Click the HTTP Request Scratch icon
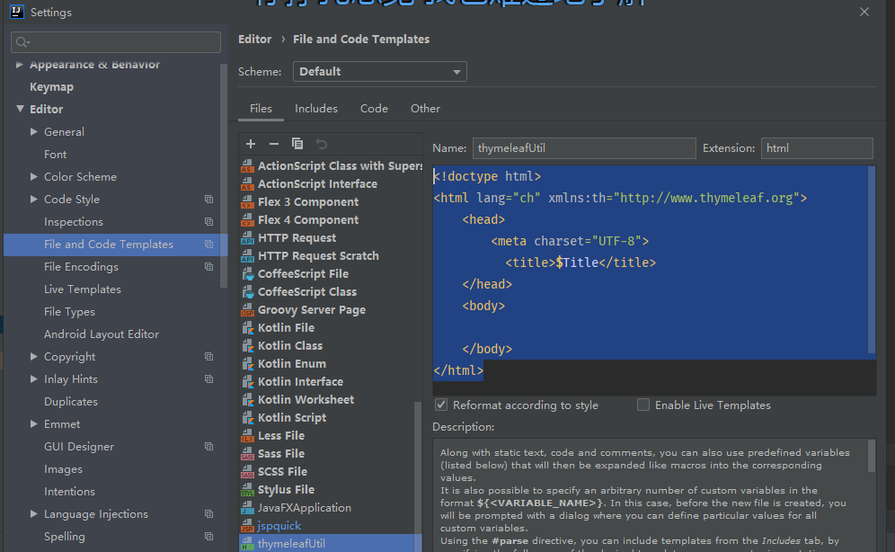 pyautogui.click(x=247, y=256)
